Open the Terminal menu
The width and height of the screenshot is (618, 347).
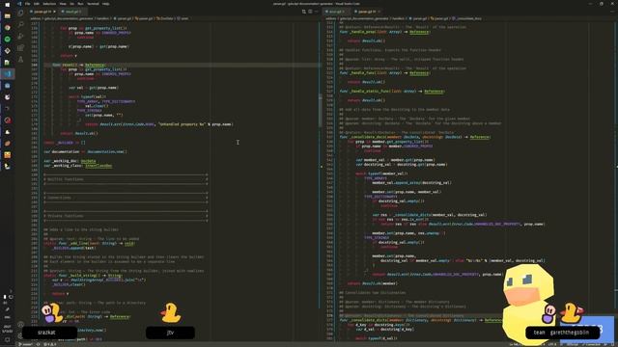[93, 4]
